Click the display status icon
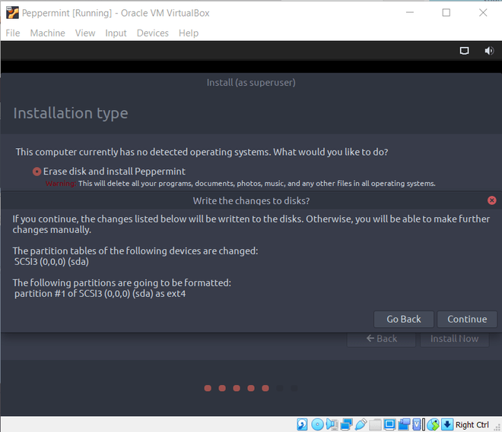 [389, 424]
